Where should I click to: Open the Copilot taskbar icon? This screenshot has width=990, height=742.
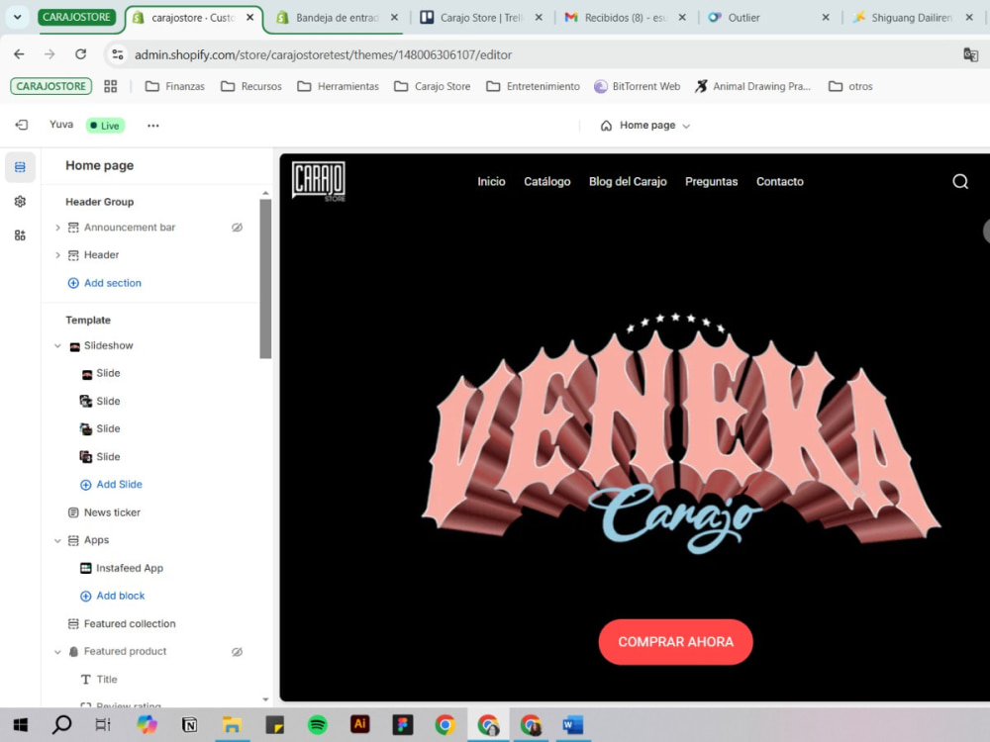pyautogui.click(x=148, y=724)
